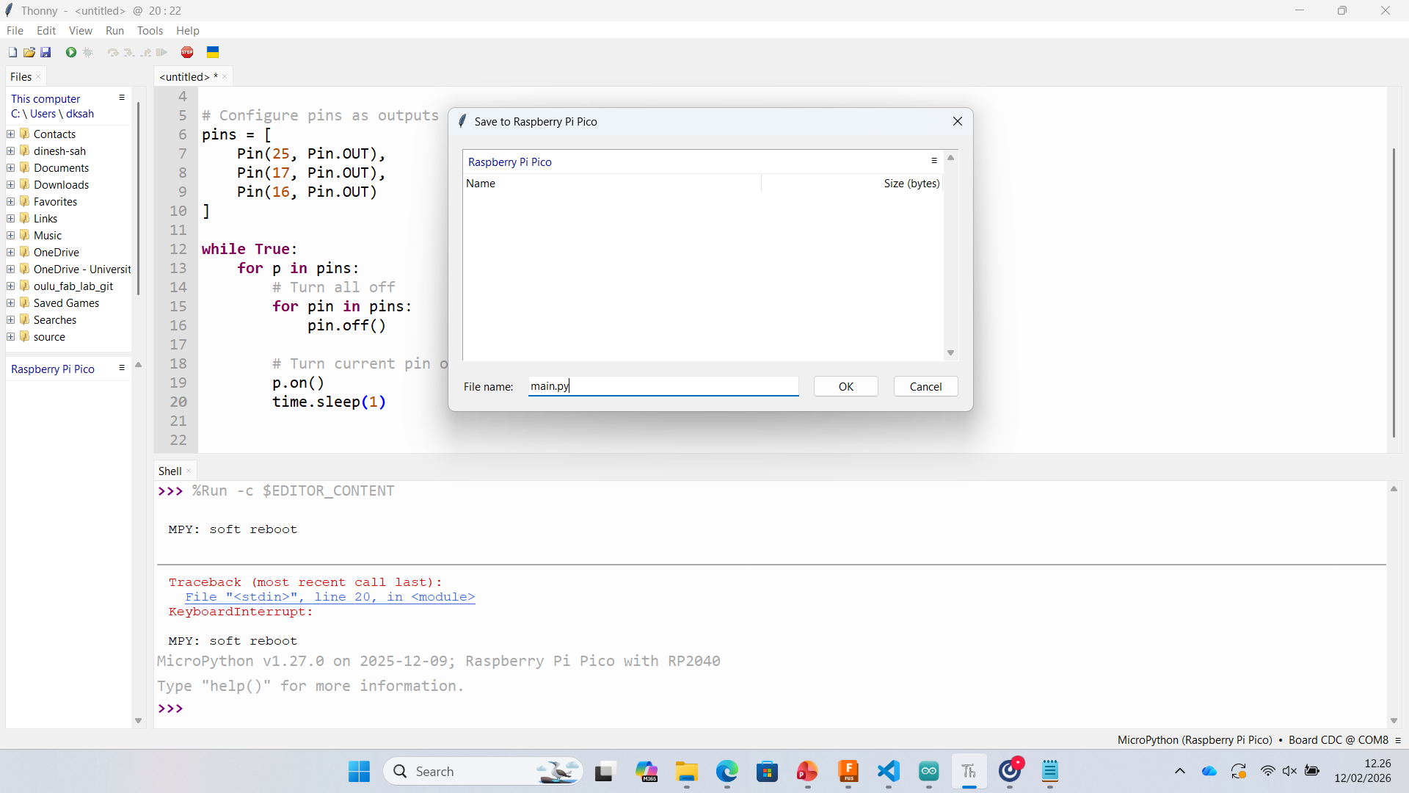
Task: Open the Run menu
Action: coord(114,31)
